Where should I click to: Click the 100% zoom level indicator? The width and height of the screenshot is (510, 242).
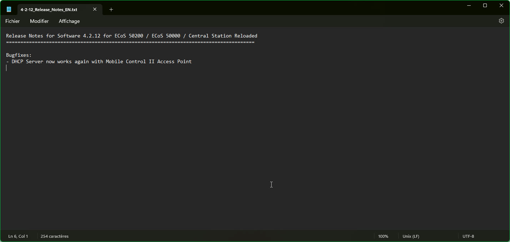click(x=383, y=236)
